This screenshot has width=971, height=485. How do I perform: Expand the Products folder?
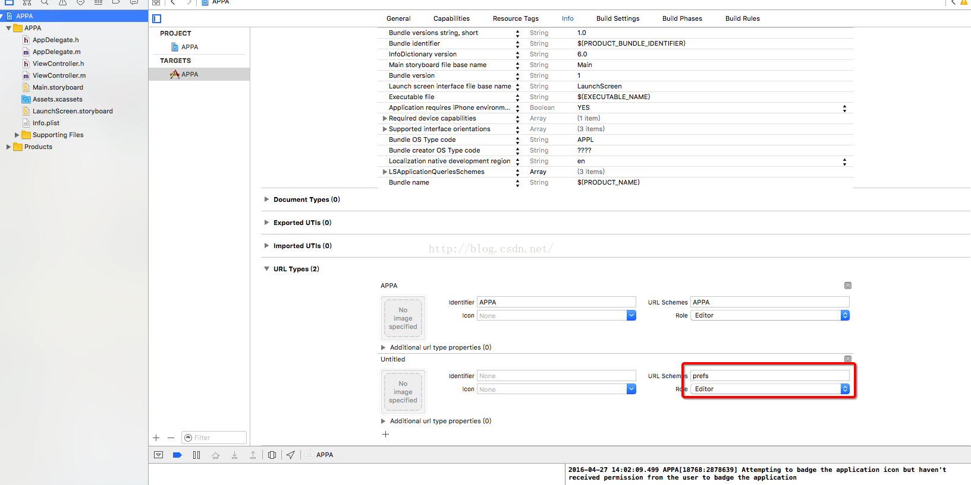click(x=8, y=147)
